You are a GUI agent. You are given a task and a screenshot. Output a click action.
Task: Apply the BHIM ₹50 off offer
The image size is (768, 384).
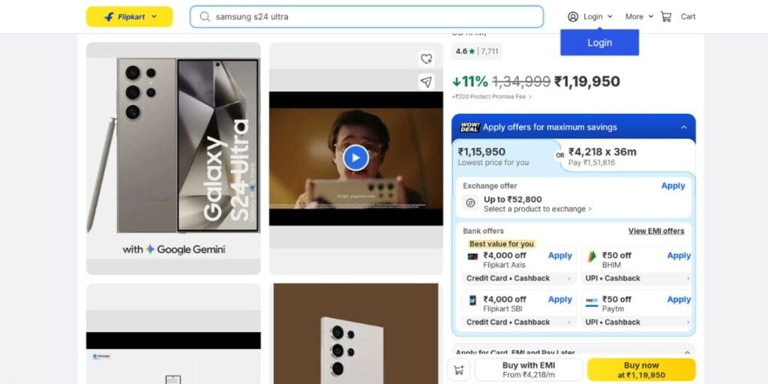point(678,256)
